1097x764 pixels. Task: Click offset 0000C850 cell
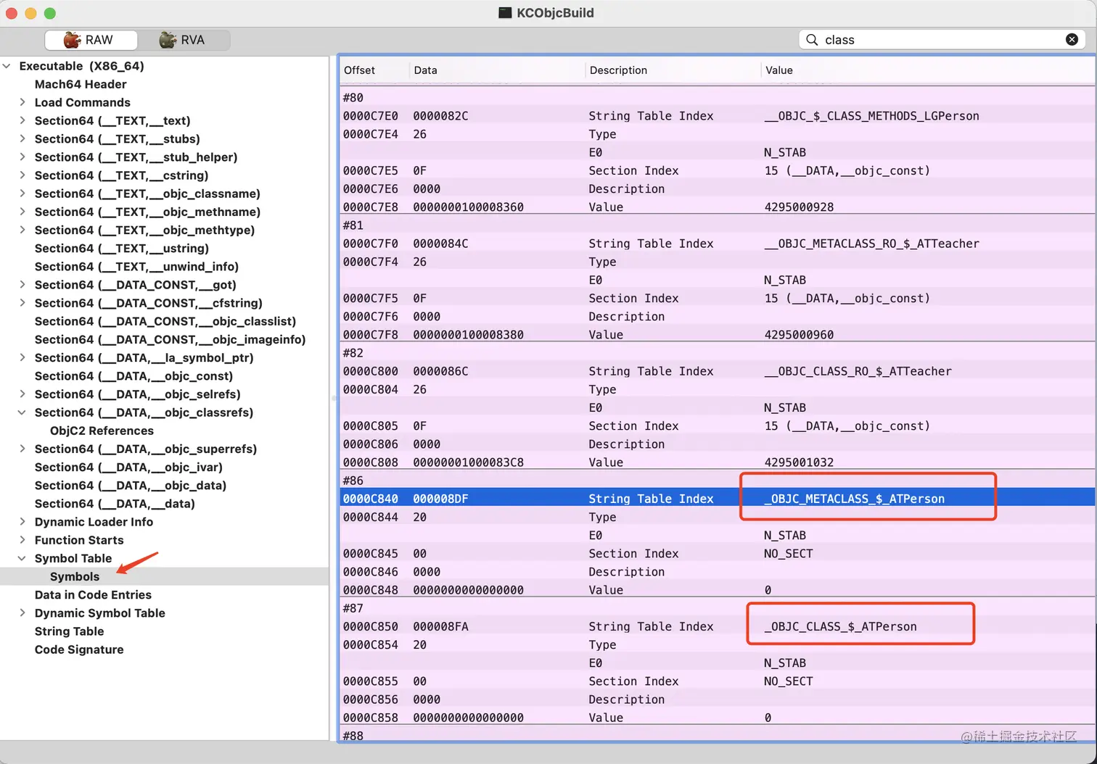[370, 626]
